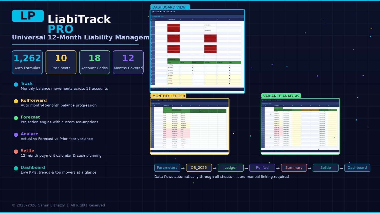Open the MONTHLY LEDGER label tab
The height and width of the screenshot is (213, 380).
168,96
